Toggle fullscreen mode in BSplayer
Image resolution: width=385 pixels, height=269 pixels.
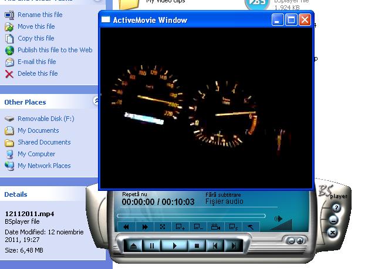point(163,227)
